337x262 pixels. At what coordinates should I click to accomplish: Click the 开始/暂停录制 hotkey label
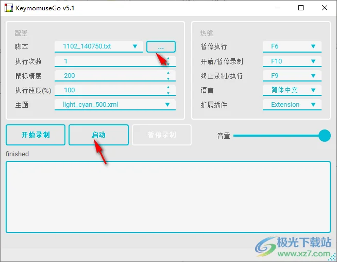tap(222, 61)
